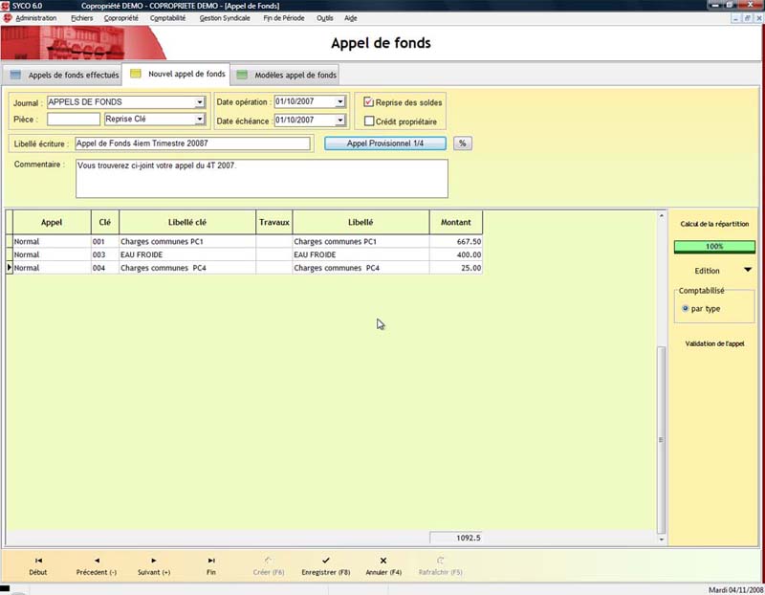Open the Journal dropdown list

coord(200,102)
